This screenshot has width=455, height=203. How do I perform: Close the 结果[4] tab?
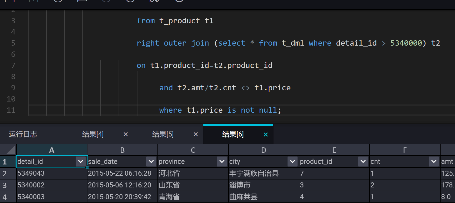[x=126, y=134]
